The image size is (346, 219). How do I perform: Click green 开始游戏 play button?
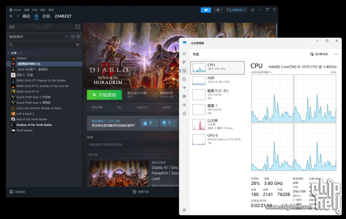105,95
